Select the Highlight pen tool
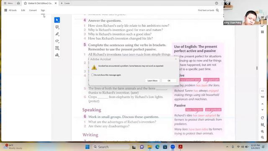The width and height of the screenshot is (268, 151). (57, 34)
